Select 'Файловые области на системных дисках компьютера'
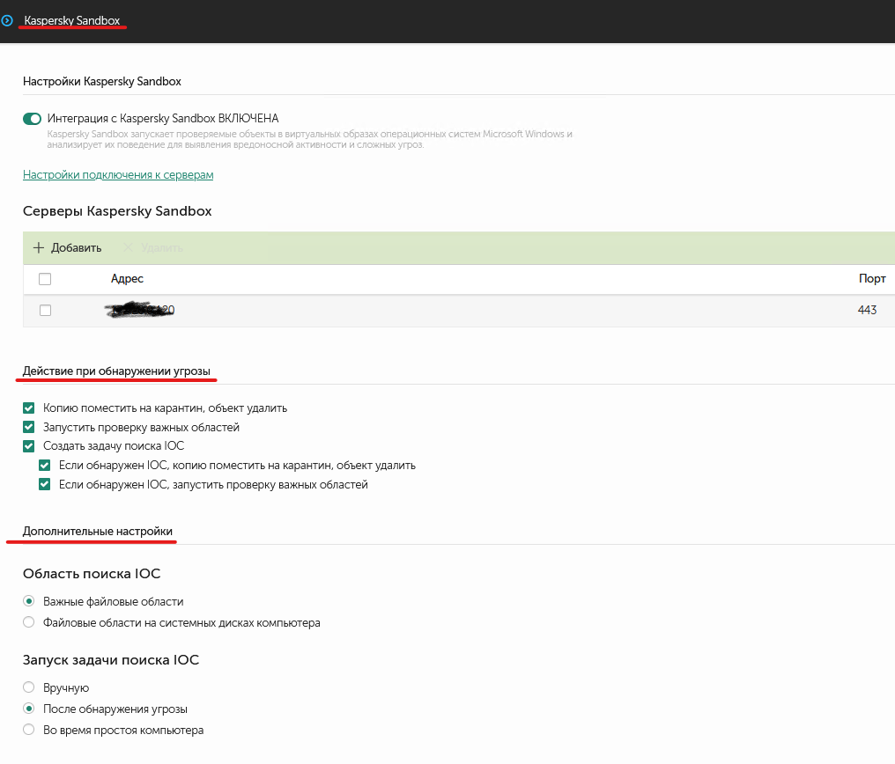Screen dimensions: 895x764 28,622
